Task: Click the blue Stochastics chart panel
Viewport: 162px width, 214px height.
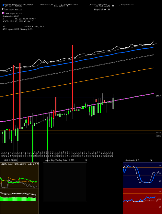Action: 142,175
